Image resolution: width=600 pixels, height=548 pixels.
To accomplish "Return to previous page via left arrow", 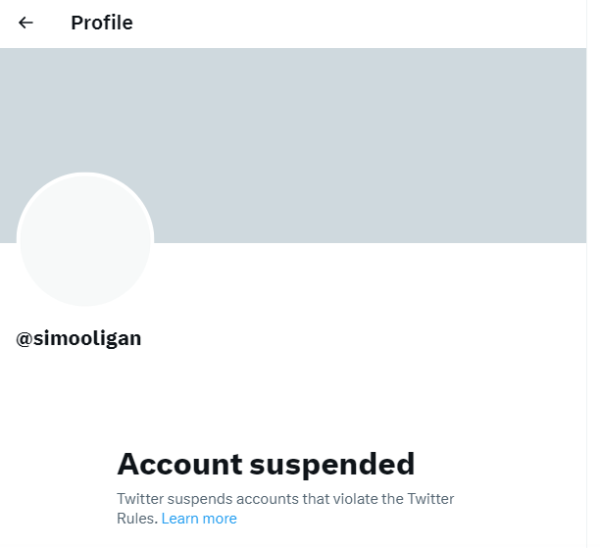I will (x=26, y=23).
